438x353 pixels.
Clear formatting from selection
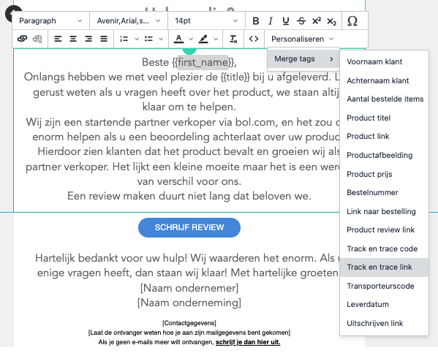coord(233,39)
